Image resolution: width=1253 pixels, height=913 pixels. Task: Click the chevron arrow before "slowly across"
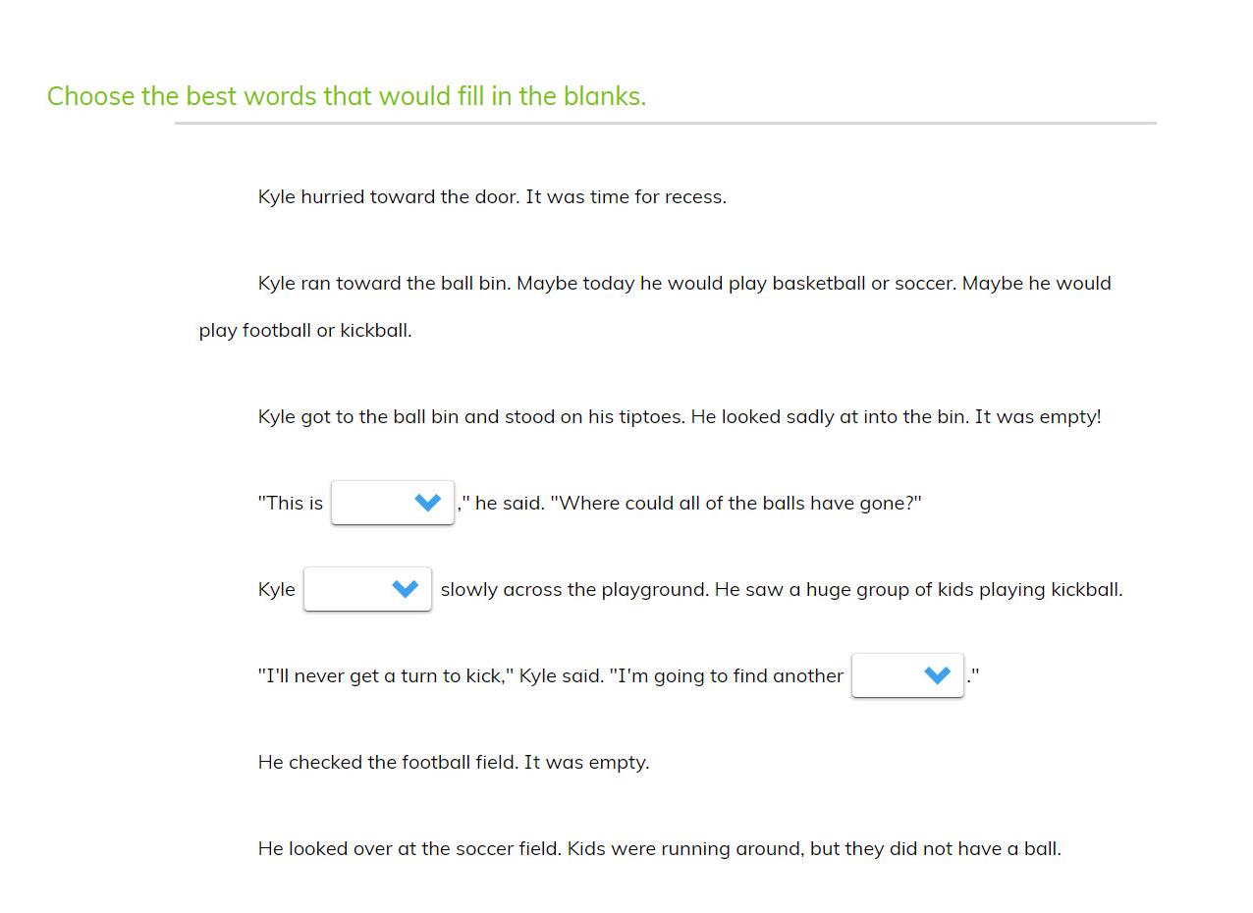click(x=406, y=589)
